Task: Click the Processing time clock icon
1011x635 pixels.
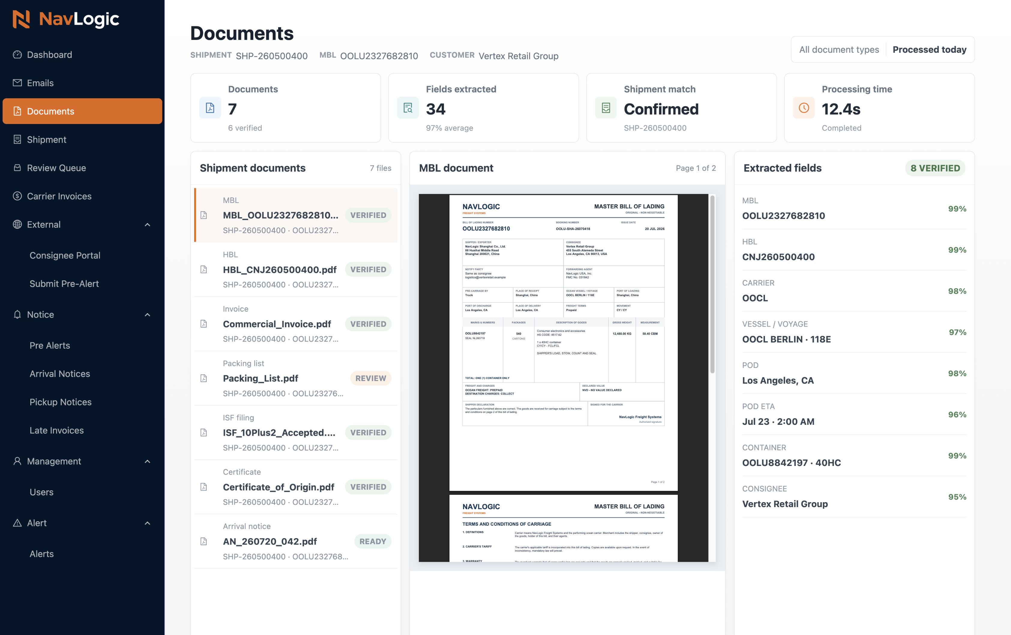Action: pos(804,108)
